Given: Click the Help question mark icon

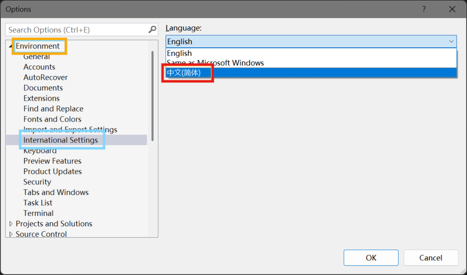Looking at the screenshot, I should (x=424, y=9).
